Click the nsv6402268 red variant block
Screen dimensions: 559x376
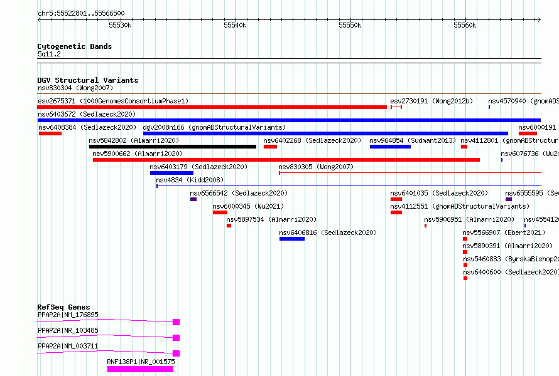270,147
